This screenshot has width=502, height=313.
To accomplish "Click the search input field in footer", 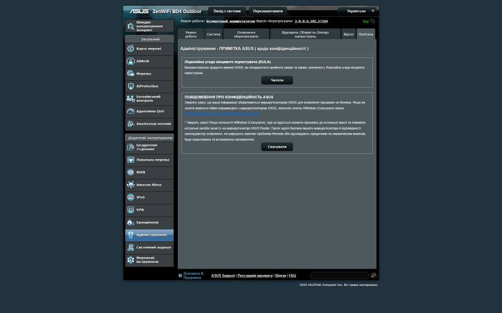I will (339, 275).
